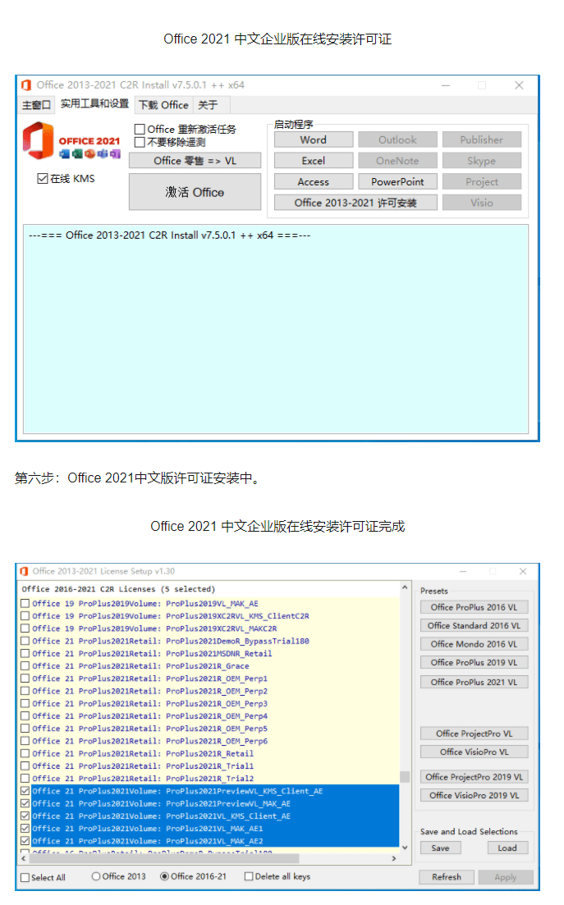564x905 pixels.
Task: Load a saved license selection
Action: pos(507,848)
